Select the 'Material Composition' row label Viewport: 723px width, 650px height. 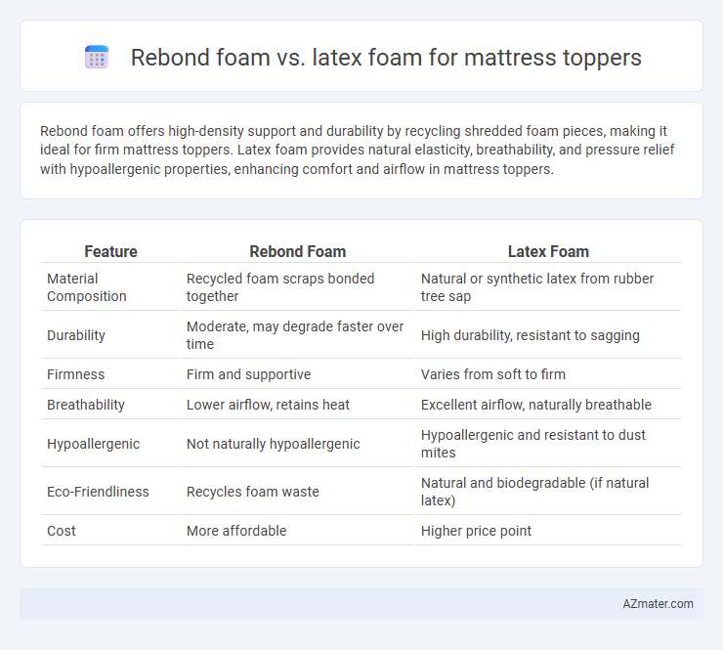click(87, 287)
